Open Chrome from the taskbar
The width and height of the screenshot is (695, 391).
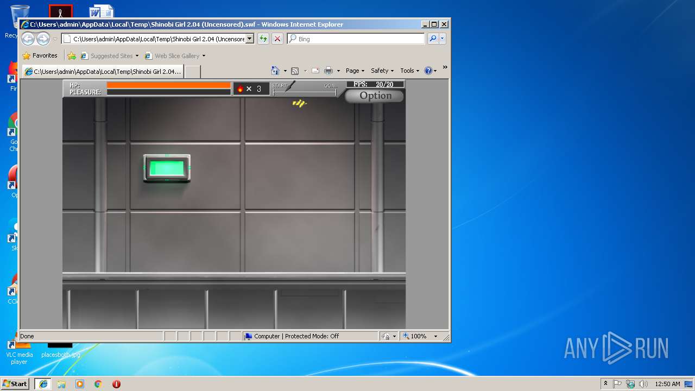[98, 383]
